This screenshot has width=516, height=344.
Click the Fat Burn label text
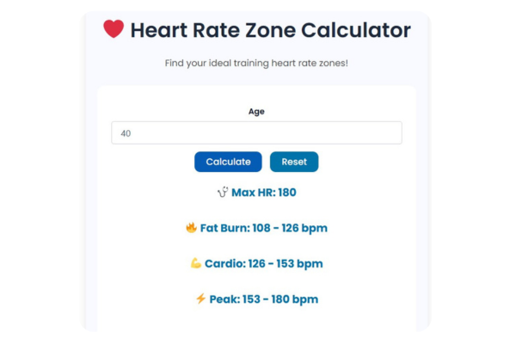[x=224, y=228]
